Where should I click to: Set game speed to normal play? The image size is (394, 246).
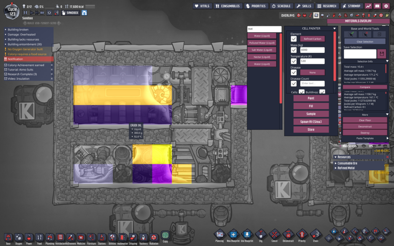tap(32, 13)
